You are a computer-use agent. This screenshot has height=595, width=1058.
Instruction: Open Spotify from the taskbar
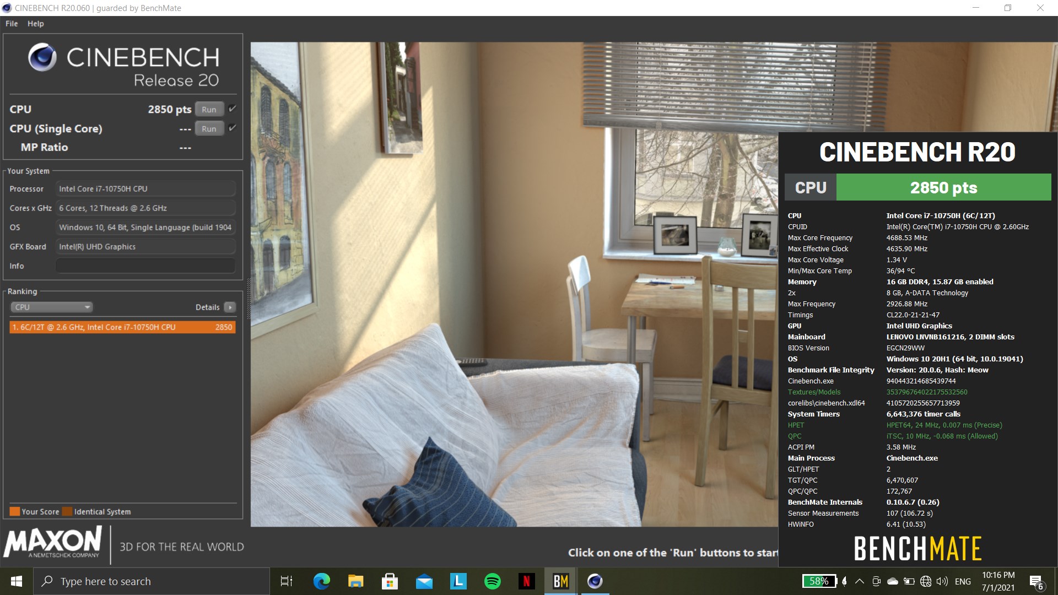[492, 581]
